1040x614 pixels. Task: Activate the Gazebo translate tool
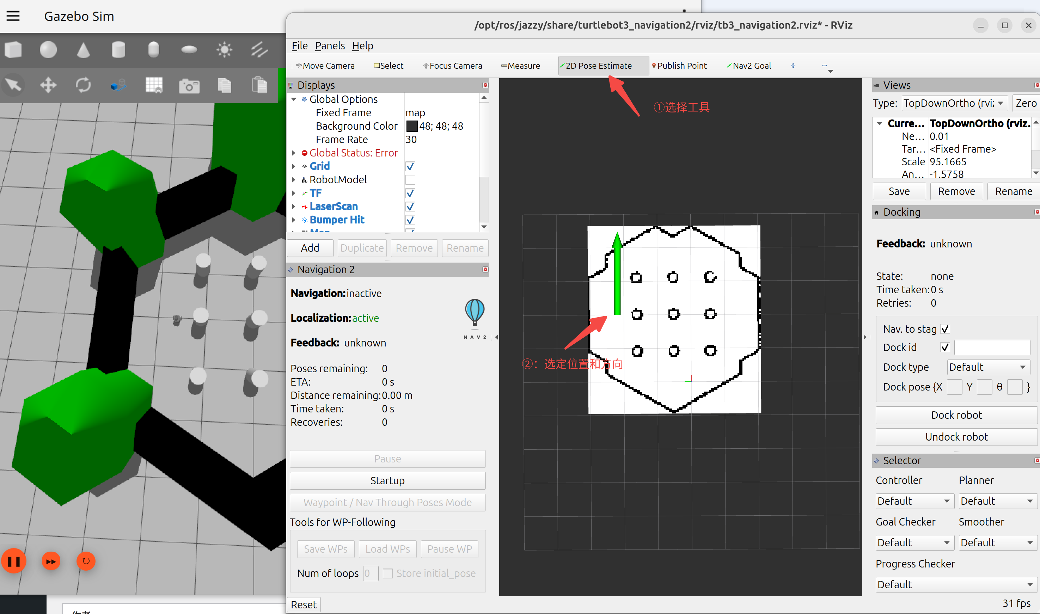coord(48,85)
